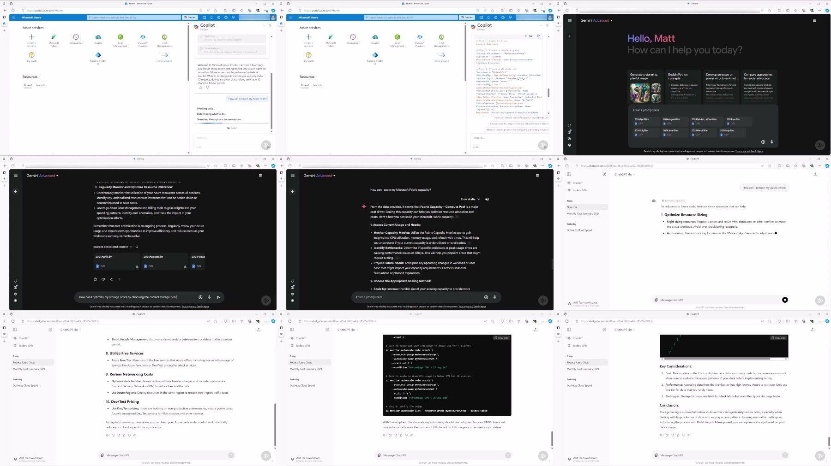Open Quotas in the Azure window where Copilot is searching documentation
The height and width of the screenshot is (466, 831).
[x=98, y=38]
